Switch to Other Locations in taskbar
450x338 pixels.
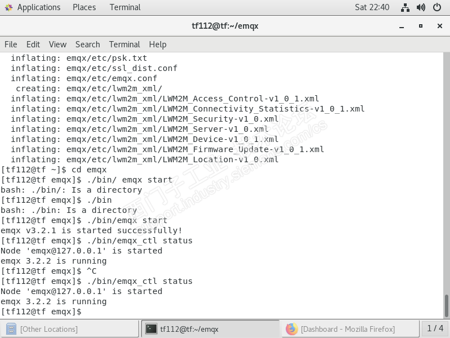[x=69, y=329]
